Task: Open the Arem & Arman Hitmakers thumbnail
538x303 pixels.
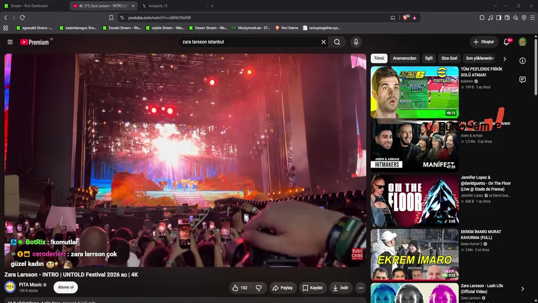Action: pos(414,146)
